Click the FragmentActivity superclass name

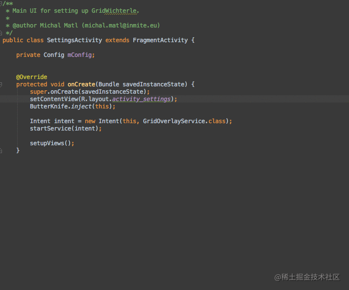click(x=160, y=40)
